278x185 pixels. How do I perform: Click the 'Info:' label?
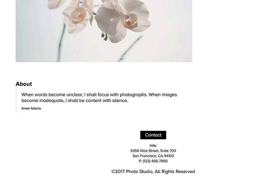click(153, 146)
